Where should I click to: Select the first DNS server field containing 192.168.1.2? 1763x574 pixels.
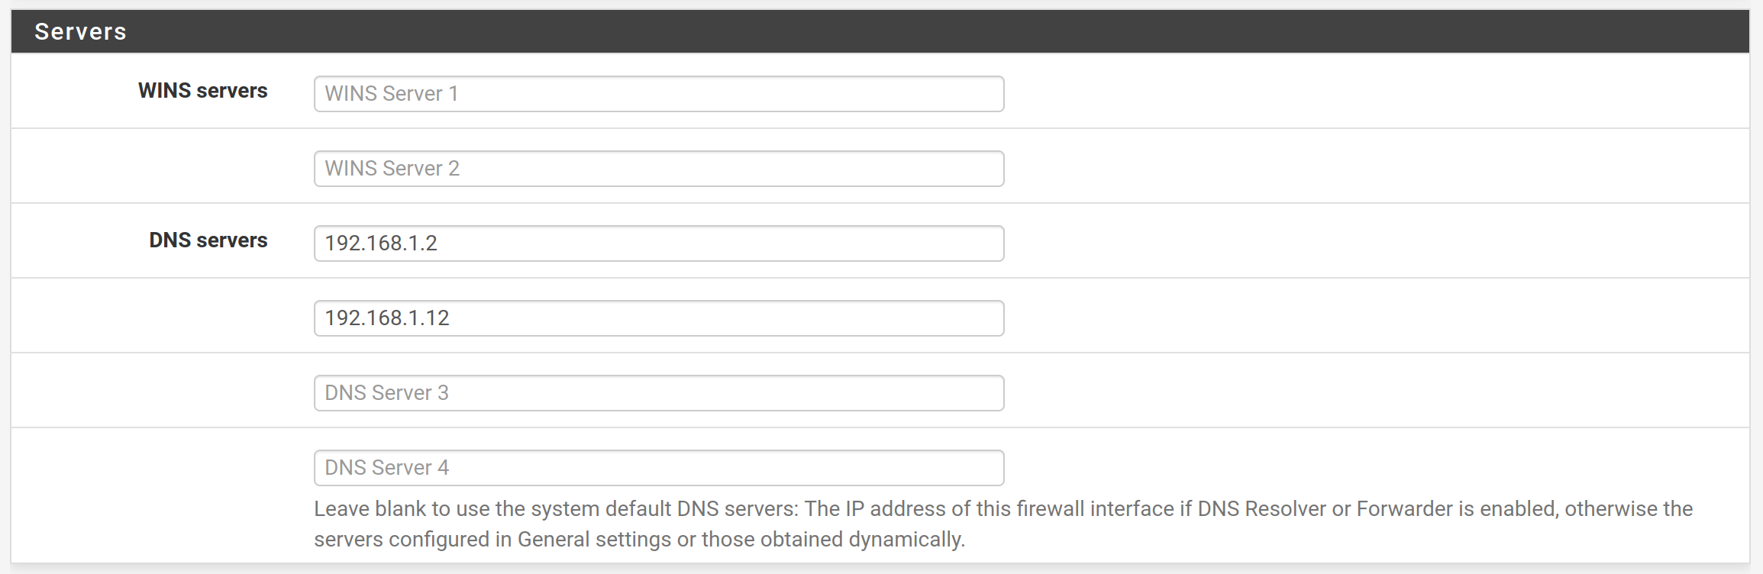658,243
